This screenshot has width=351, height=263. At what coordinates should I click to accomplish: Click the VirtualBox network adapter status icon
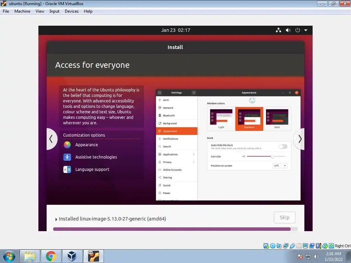[286, 246]
